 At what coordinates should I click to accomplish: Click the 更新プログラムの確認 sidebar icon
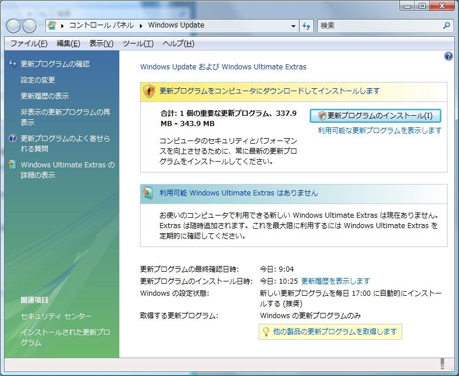[x=12, y=63]
